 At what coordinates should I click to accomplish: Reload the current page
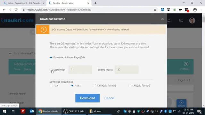(16, 10)
